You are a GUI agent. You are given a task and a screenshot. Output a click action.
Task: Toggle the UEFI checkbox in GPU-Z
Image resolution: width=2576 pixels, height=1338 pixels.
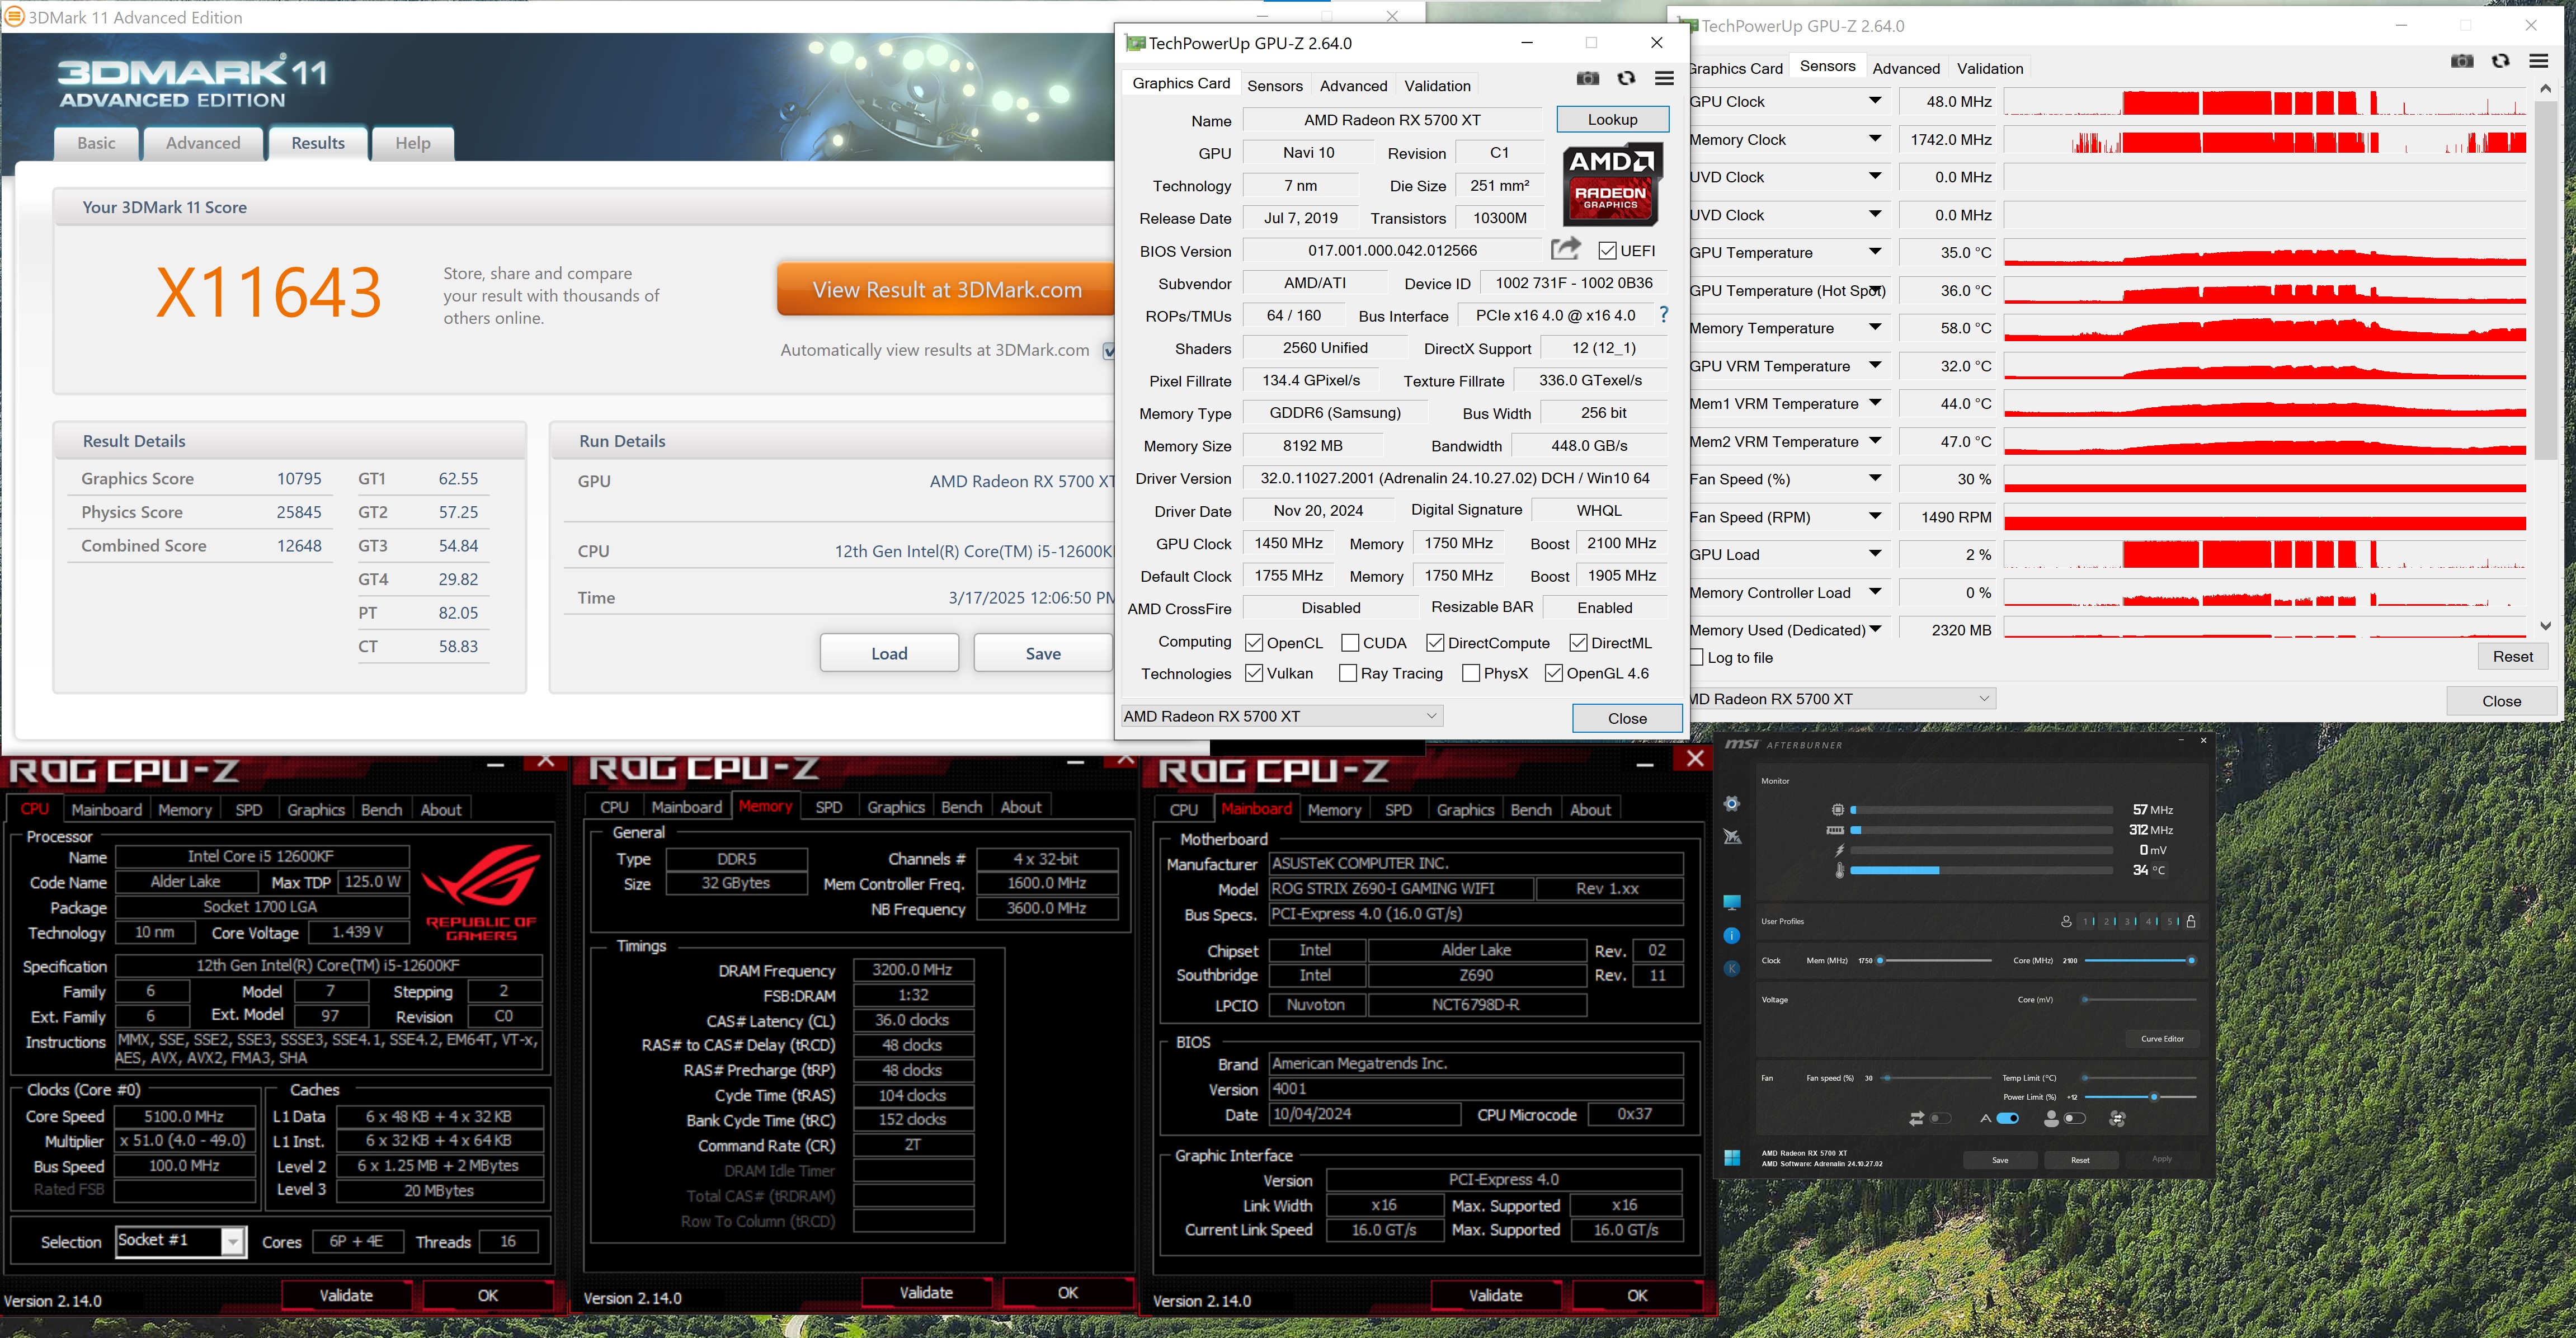(1607, 250)
